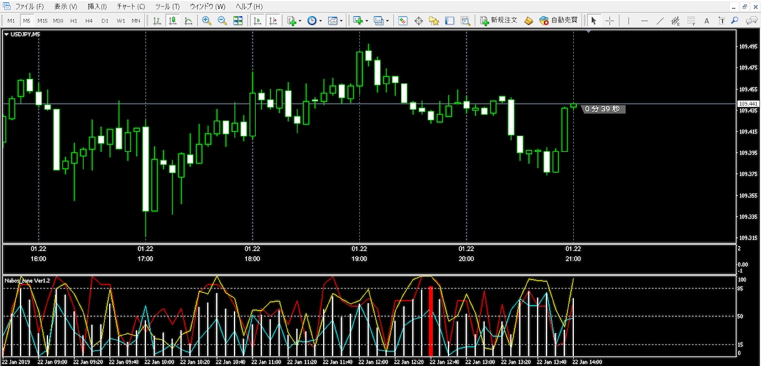Open the チャート (C) menu

131,6
